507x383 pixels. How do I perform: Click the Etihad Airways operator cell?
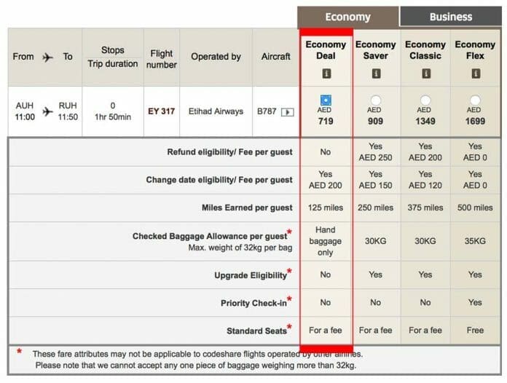[x=216, y=111]
